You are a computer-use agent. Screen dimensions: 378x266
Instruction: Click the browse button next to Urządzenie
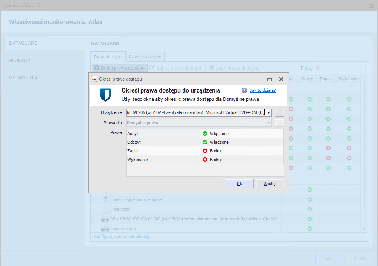click(x=279, y=112)
